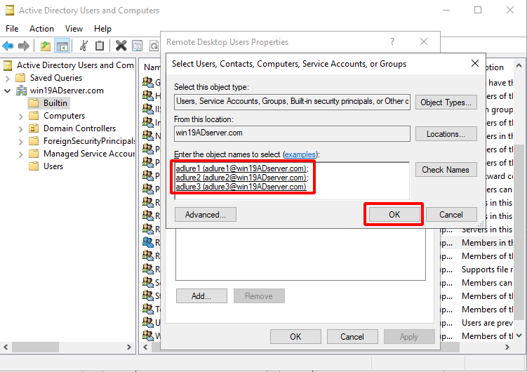The height and width of the screenshot is (372, 527).
Task: Click the Saved Queries folder icon
Action: coord(21,78)
